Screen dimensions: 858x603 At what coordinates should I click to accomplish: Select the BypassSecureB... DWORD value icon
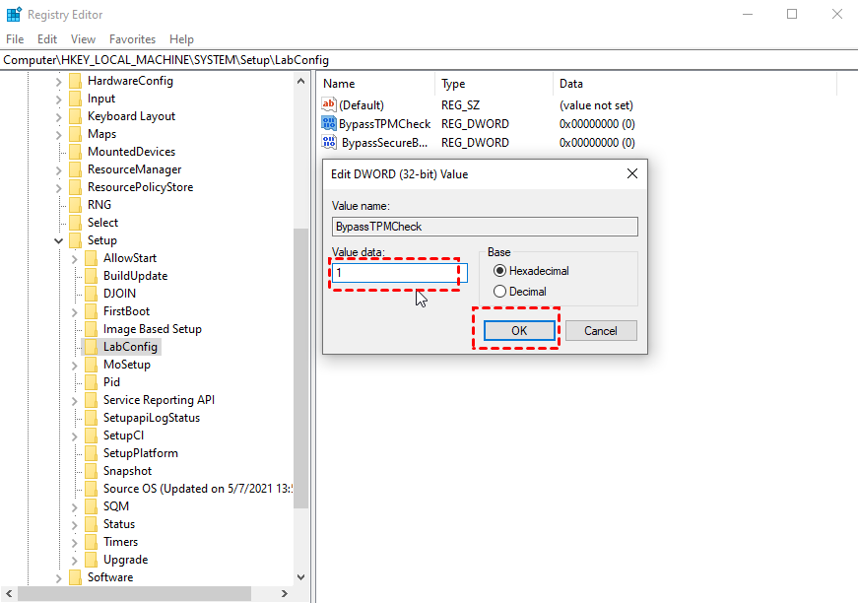click(329, 142)
